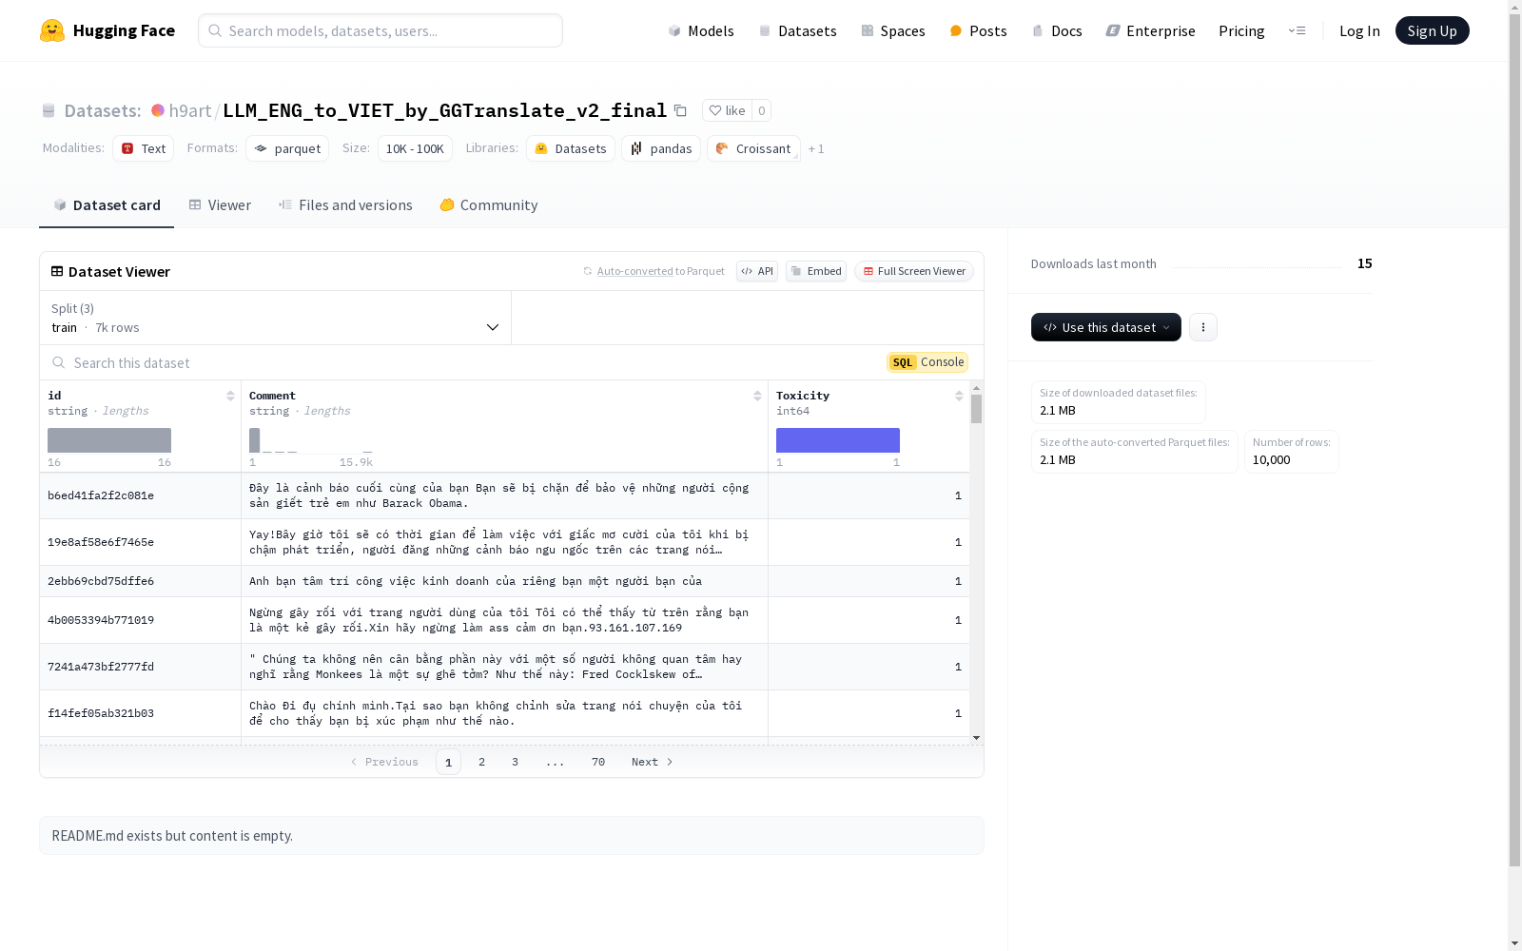Open the SQL Console

coord(927,362)
